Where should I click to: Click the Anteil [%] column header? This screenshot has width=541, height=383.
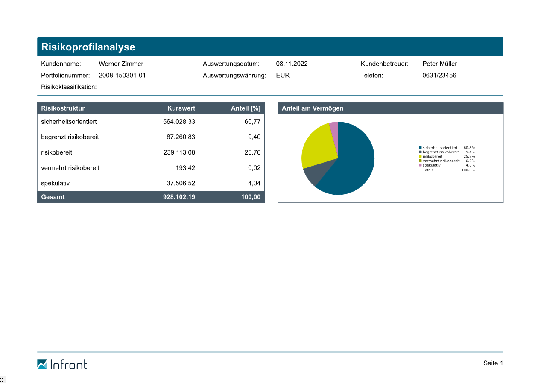tap(246, 108)
